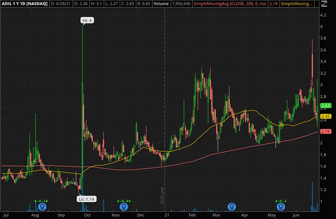Click the green 2.63 last price tag
This screenshot has height=219, width=336.
point(325,106)
